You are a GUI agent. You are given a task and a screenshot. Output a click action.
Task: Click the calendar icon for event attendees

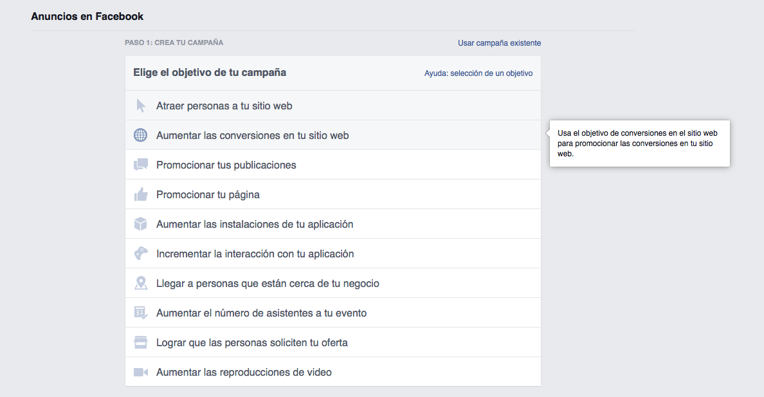coord(141,313)
